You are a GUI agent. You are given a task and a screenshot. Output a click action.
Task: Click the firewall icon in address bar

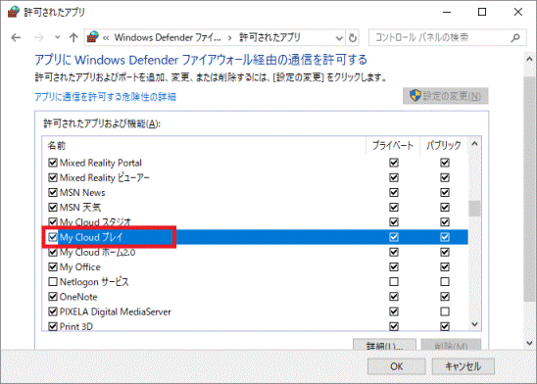[x=92, y=37]
